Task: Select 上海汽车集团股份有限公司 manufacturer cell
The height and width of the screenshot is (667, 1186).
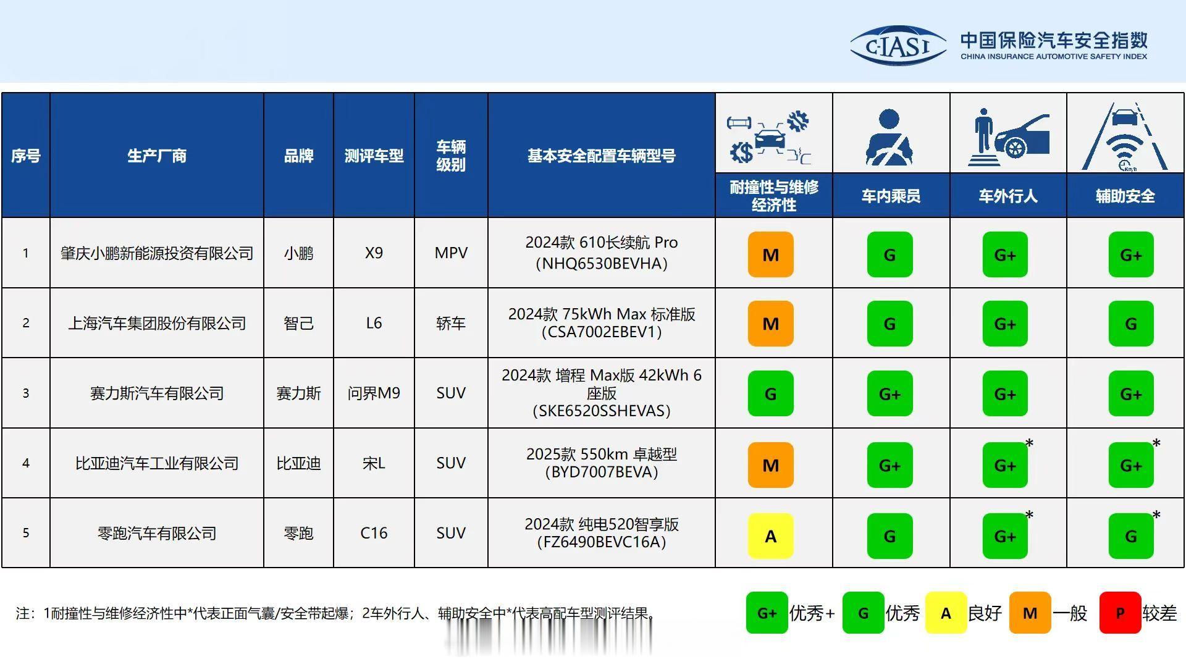Action: point(157,323)
